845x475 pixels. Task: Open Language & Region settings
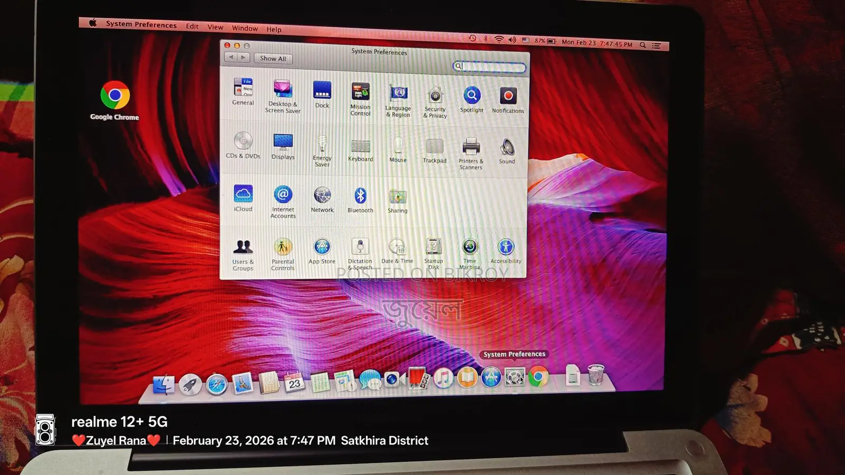point(398,101)
